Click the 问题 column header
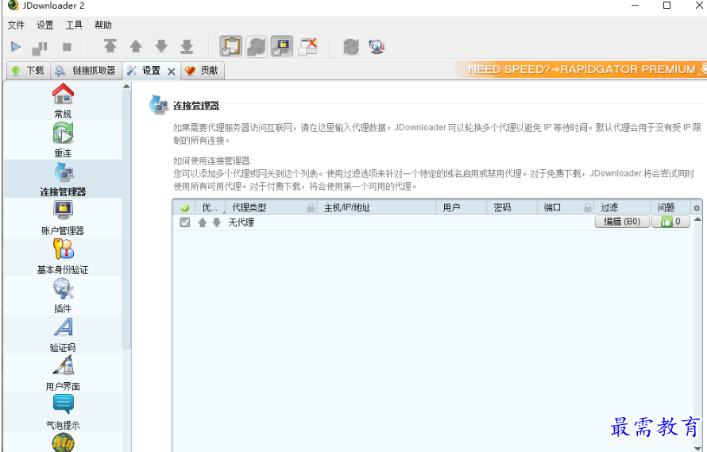The image size is (707, 452). (671, 207)
